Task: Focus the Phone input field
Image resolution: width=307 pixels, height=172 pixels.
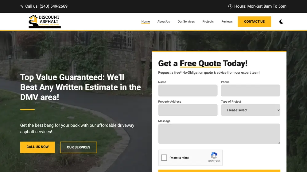Action: tap(251, 90)
